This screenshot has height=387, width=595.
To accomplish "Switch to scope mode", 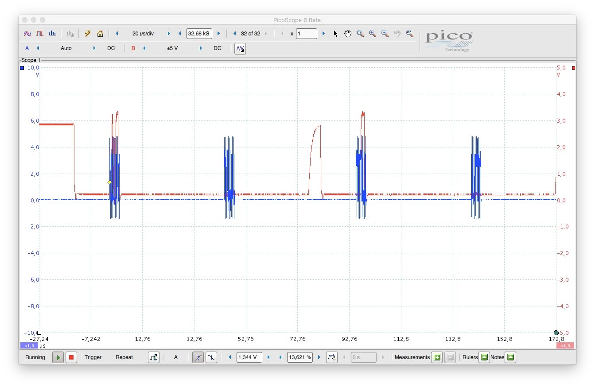I will pyautogui.click(x=27, y=34).
